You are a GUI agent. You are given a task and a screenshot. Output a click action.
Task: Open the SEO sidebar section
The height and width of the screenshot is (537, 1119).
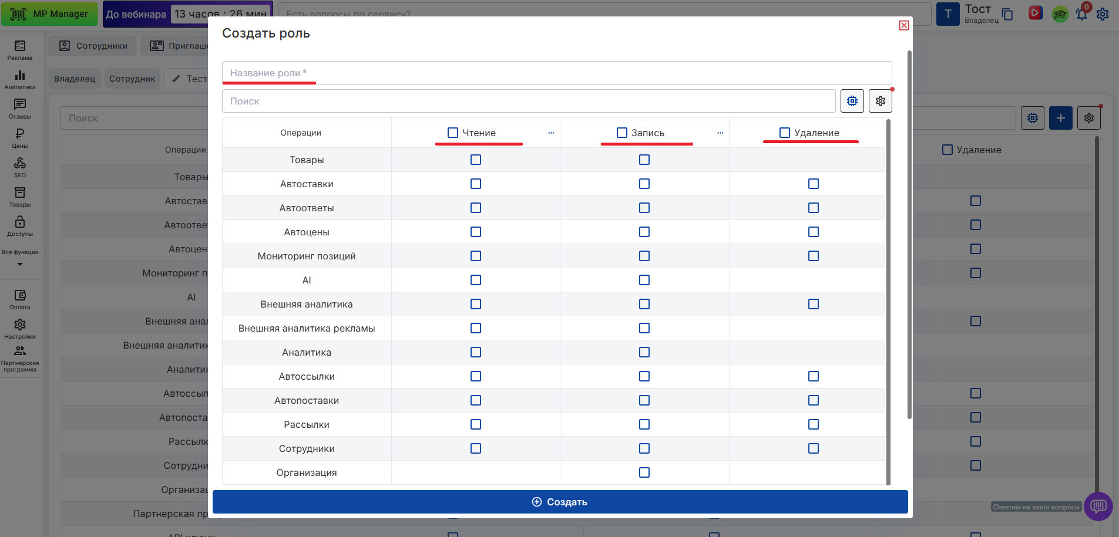(x=20, y=167)
